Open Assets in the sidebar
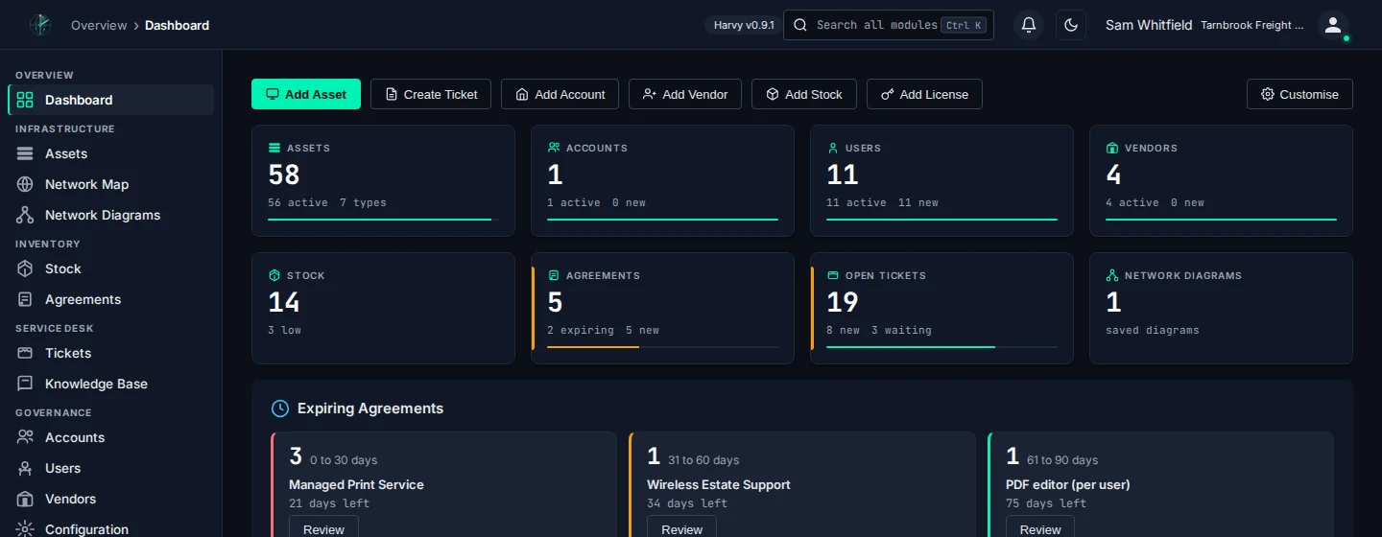This screenshot has width=1382, height=537. click(x=110, y=153)
